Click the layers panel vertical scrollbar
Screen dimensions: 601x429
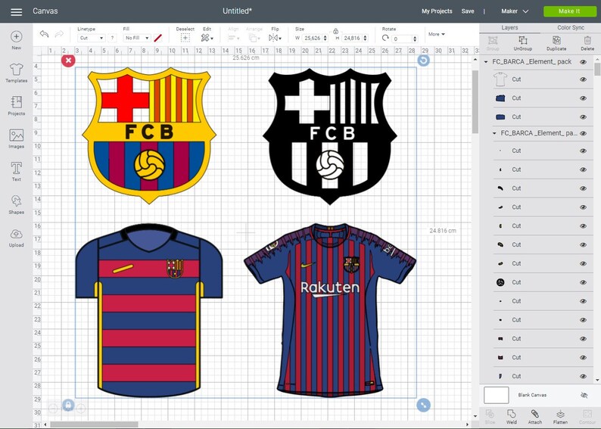pyautogui.click(x=597, y=70)
